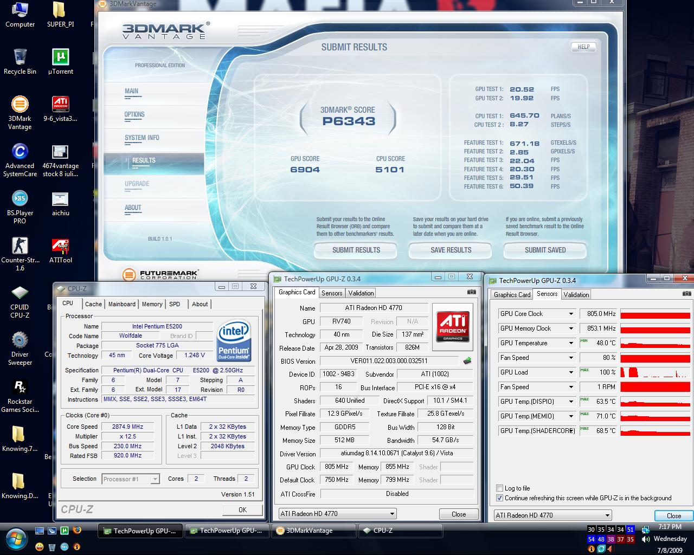Open the 3DMark ABOUT section

133,208
